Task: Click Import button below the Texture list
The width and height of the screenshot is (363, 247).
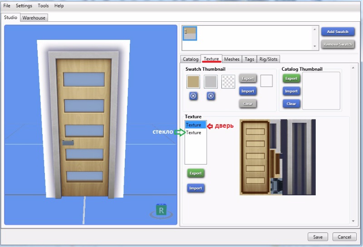Action: point(196,188)
